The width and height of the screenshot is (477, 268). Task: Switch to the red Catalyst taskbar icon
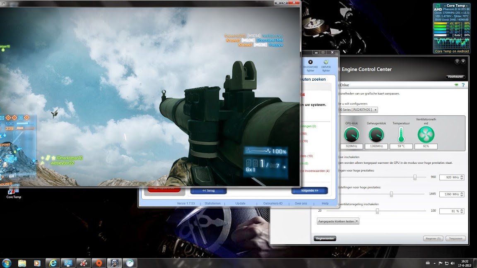pyautogui.click(x=84, y=263)
